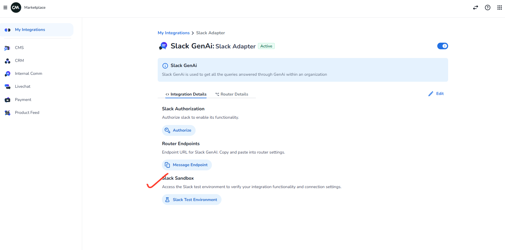Click the CM logo icon
The image size is (505, 250).
[16, 8]
